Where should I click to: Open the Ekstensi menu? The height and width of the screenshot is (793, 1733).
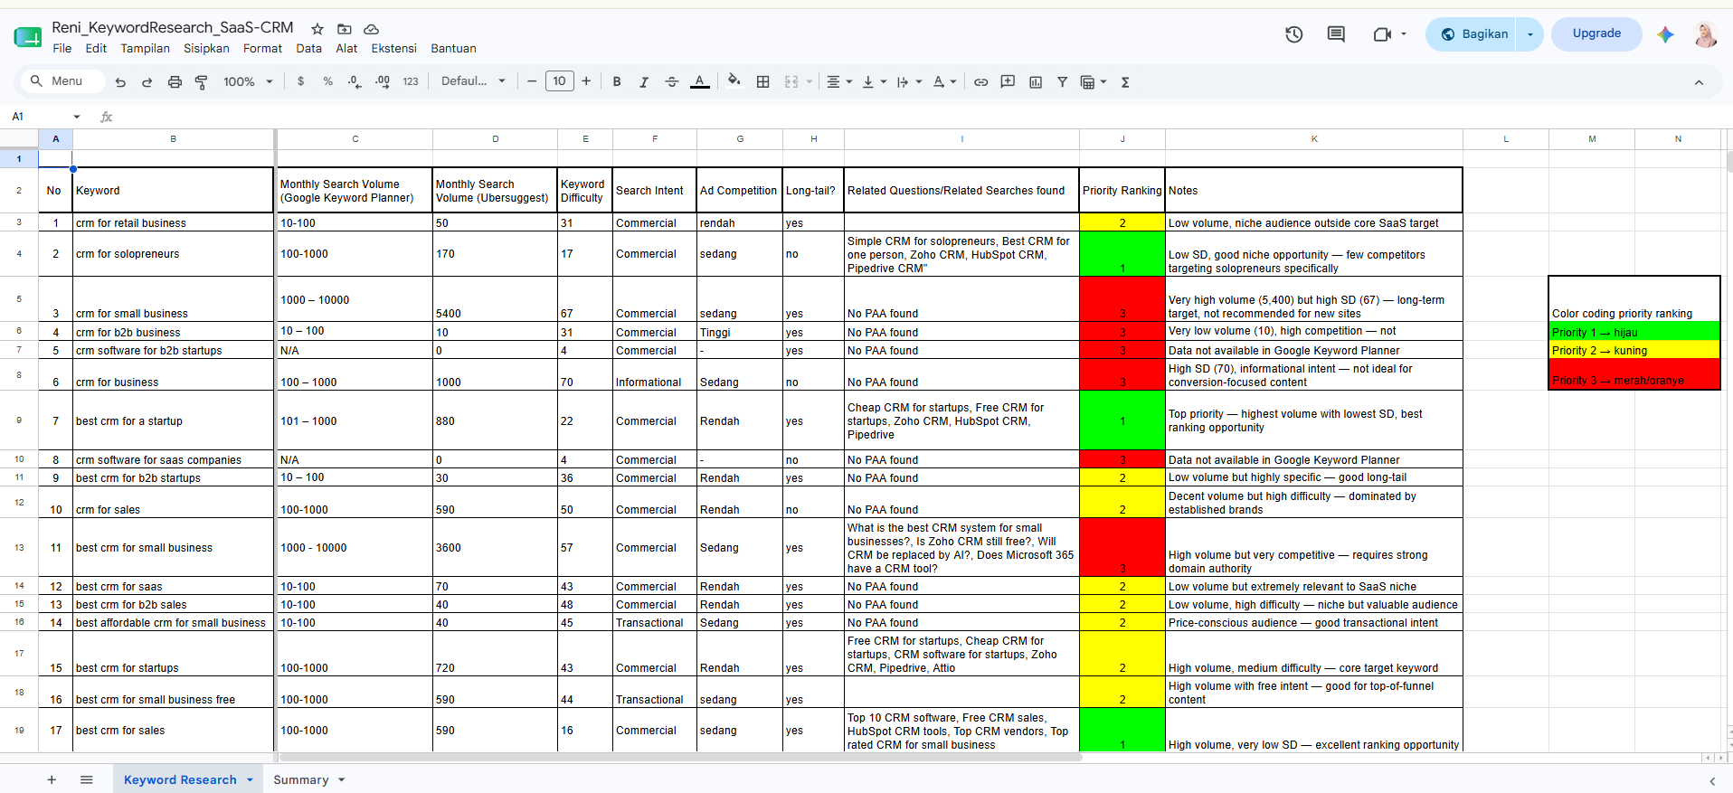[393, 49]
